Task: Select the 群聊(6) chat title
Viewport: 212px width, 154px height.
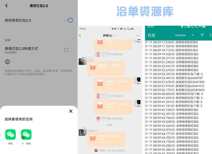Action: pos(108,36)
